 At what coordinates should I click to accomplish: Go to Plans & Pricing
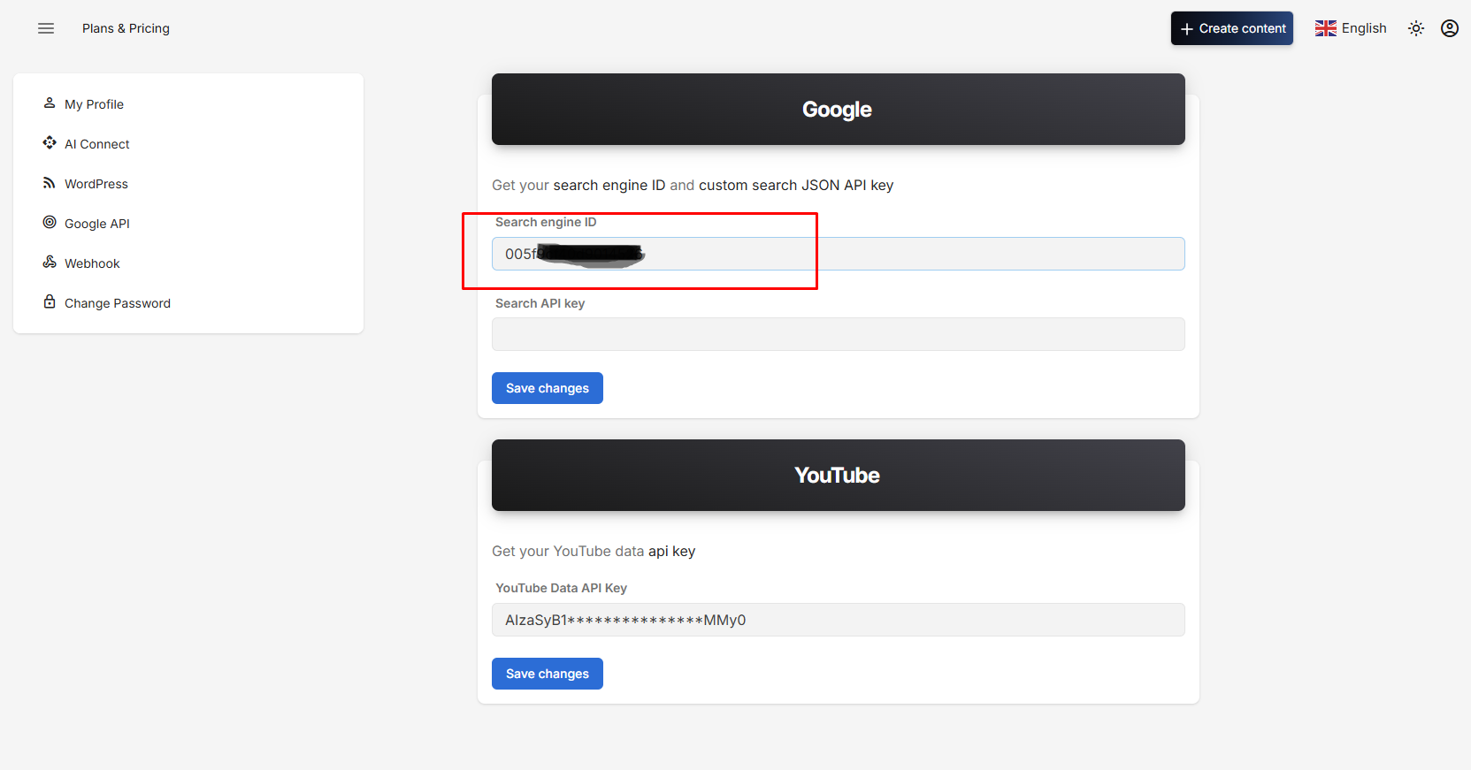coord(126,28)
